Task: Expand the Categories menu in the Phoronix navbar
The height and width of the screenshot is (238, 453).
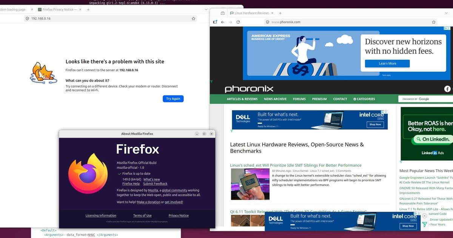Action: [364, 99]
